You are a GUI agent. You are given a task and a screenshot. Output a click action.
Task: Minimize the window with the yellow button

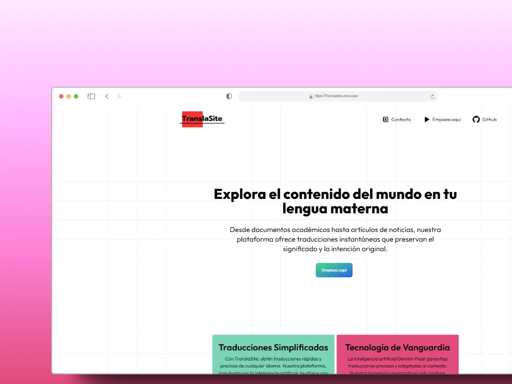69,97
